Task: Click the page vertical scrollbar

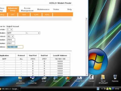Action: click(86, 46)
